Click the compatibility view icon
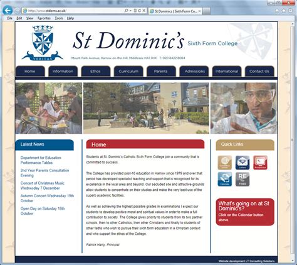The image size is (297, 265). click(135, 11)
